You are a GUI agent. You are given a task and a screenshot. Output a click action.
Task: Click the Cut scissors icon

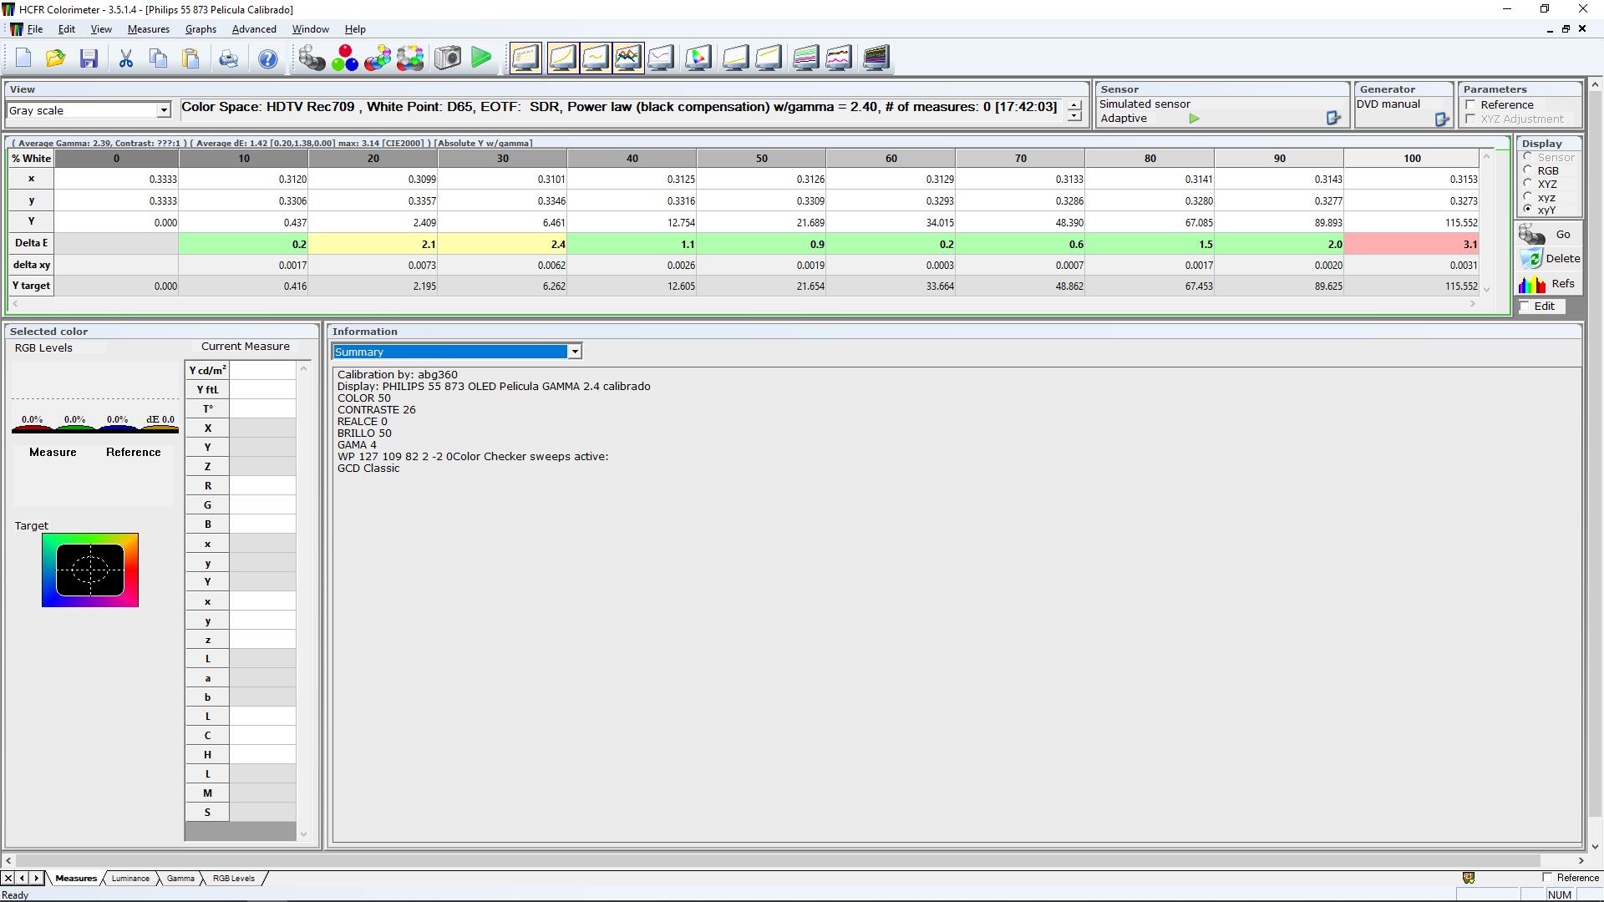pos(126,58)
